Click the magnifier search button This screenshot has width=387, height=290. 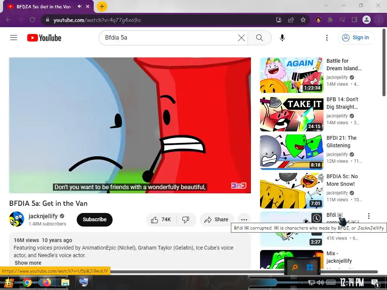coord(259,38)
